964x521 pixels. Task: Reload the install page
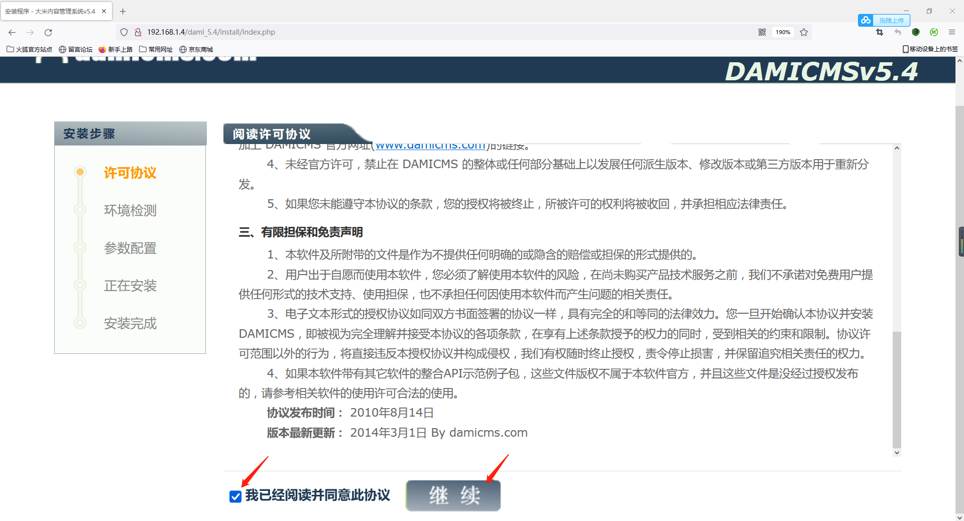(48, 32)
